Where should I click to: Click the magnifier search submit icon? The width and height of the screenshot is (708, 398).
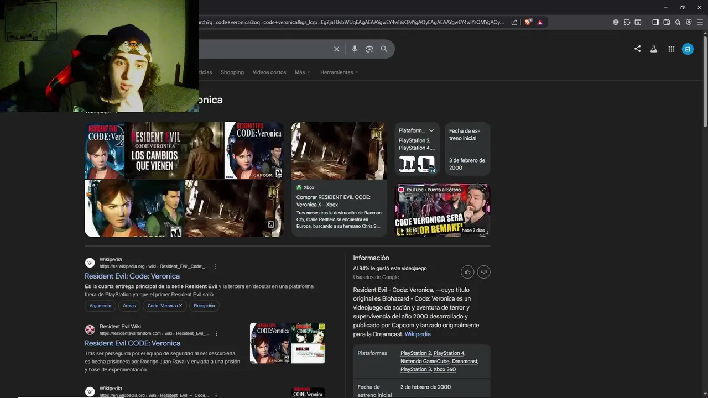tap(384, 49)
